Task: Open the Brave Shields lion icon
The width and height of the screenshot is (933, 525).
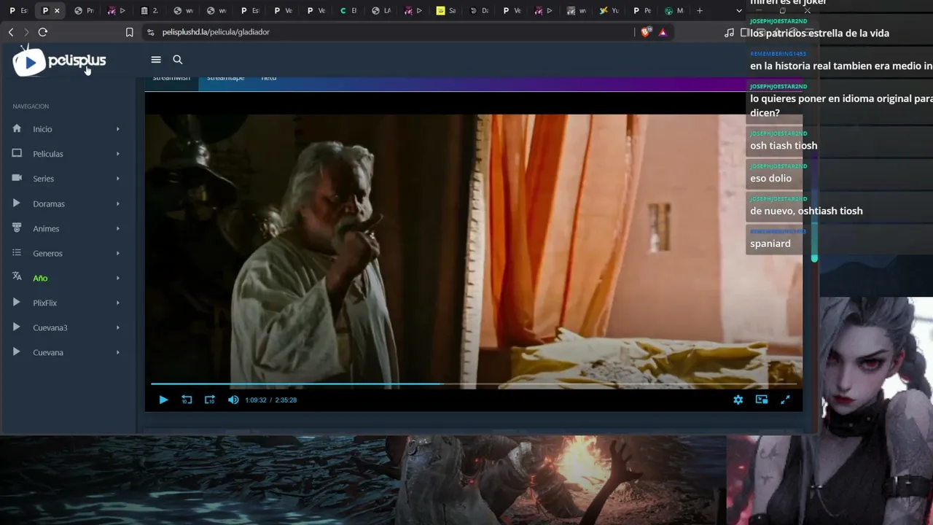Action: point(645,32)
